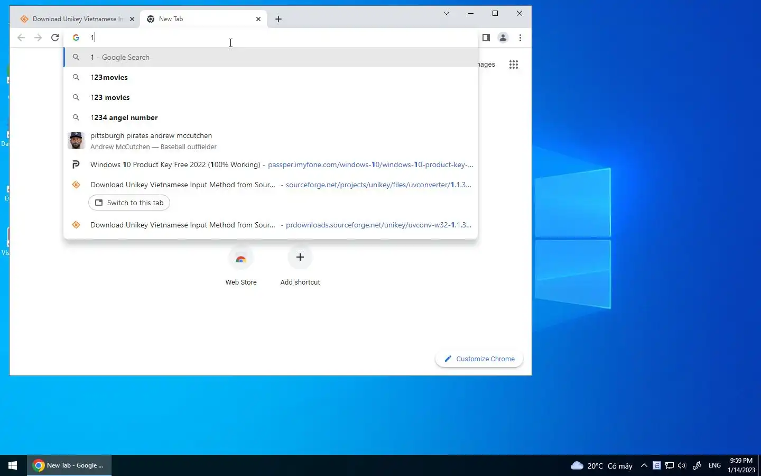
Task: Select pittsburgh pirates andrew mccutchen suggestion
Action: [x=271, y=141]
